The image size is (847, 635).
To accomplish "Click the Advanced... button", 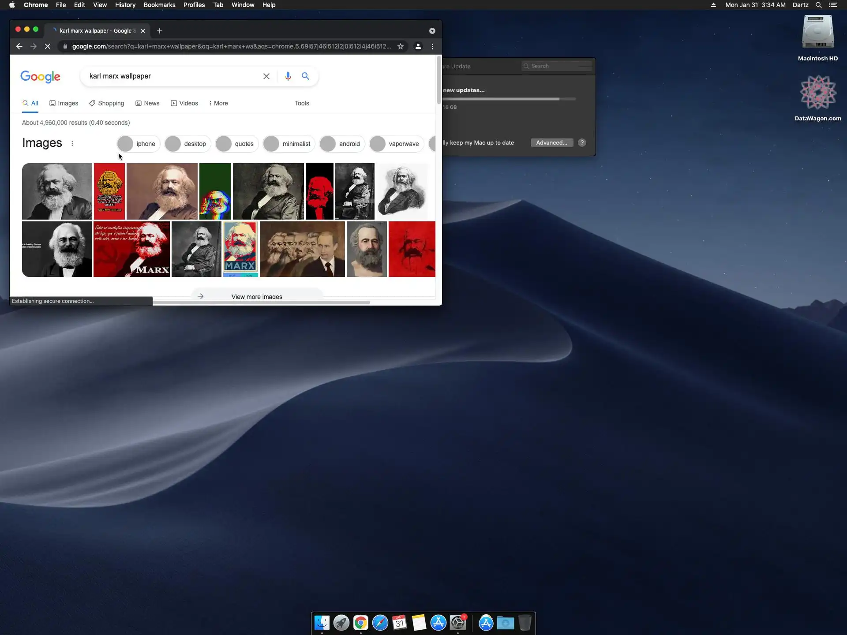I will click(x=551, y=142).
